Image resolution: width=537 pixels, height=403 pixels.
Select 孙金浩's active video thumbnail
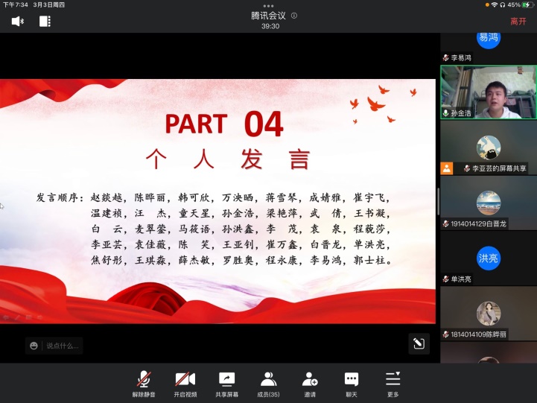pyautogui.click(x=488, y=92)
